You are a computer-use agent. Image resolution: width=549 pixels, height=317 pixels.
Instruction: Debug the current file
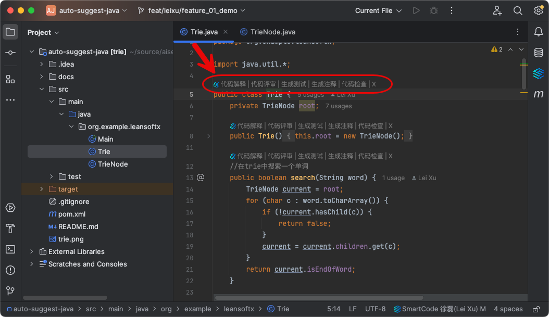pyautogui.click(x=434, y=10)
